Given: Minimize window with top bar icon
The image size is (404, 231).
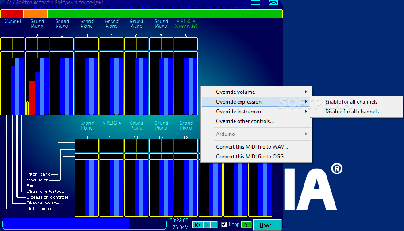Looking at the screenshot, I should point(255,3).
